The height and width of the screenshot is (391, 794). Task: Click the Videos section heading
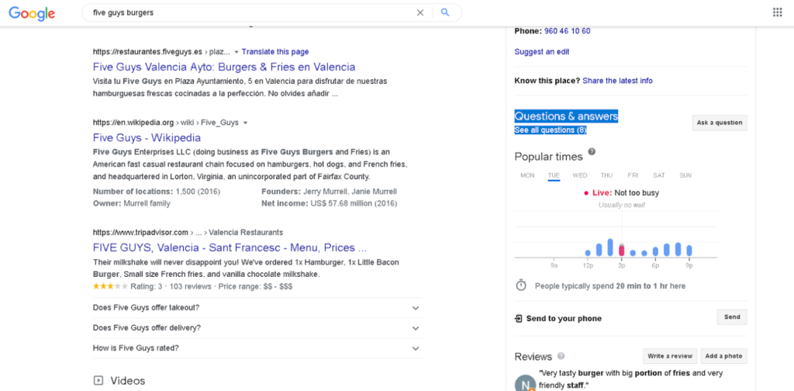click(x=128, y=380)
